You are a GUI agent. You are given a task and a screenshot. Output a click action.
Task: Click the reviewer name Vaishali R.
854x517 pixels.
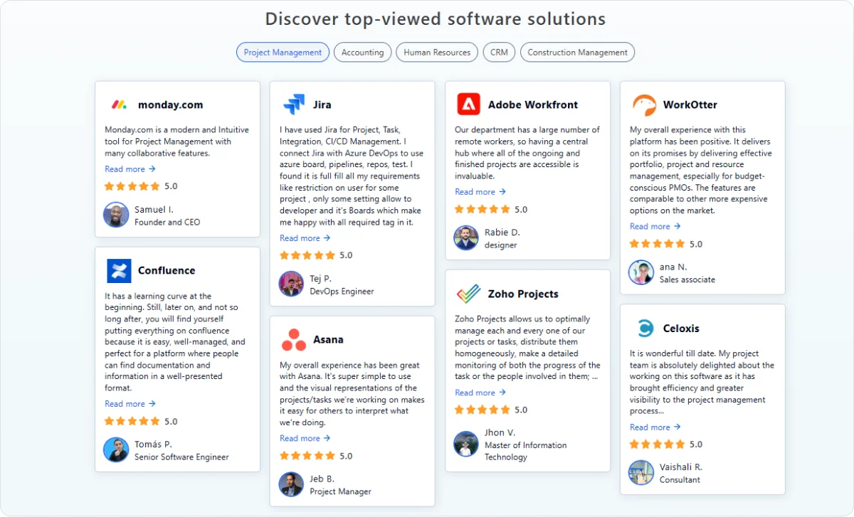click(x=681, y=467)
